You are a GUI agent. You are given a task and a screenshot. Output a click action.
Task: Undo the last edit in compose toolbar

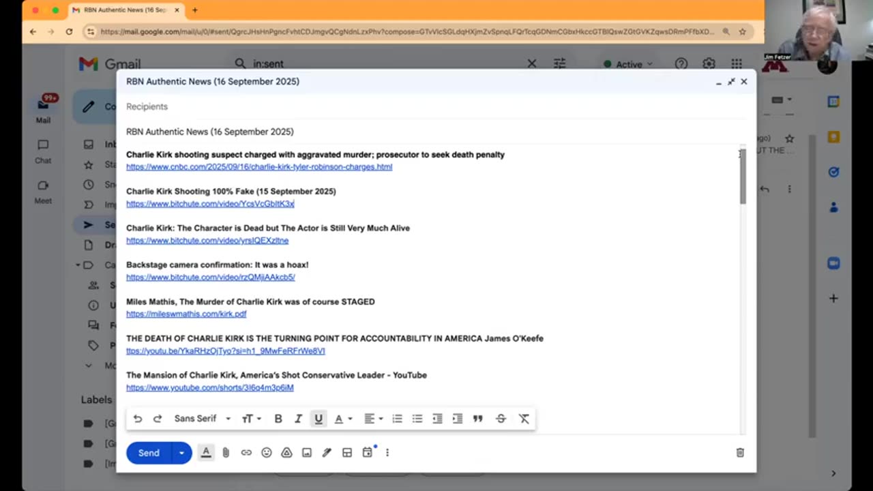(x=138, y=419)
